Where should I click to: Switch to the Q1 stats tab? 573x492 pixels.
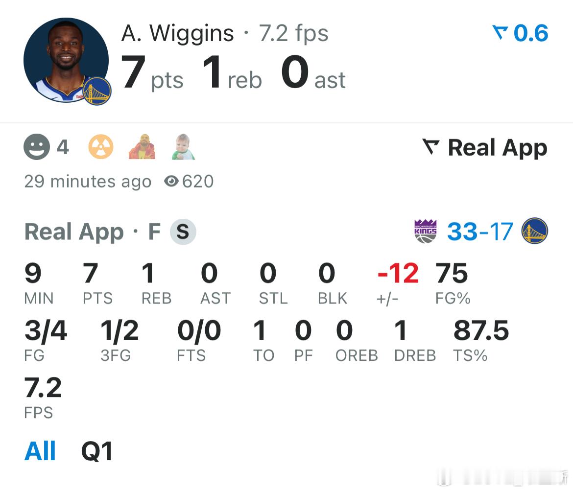point(97,451)
